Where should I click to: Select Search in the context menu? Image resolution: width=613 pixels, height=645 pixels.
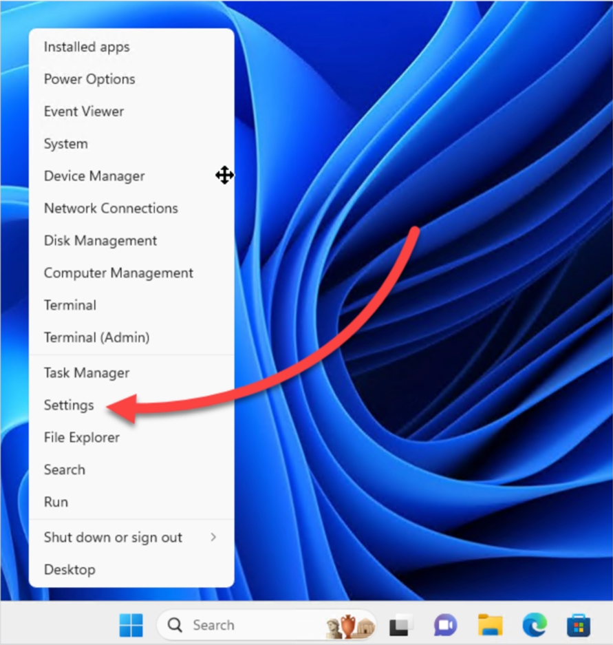[131, 469]
